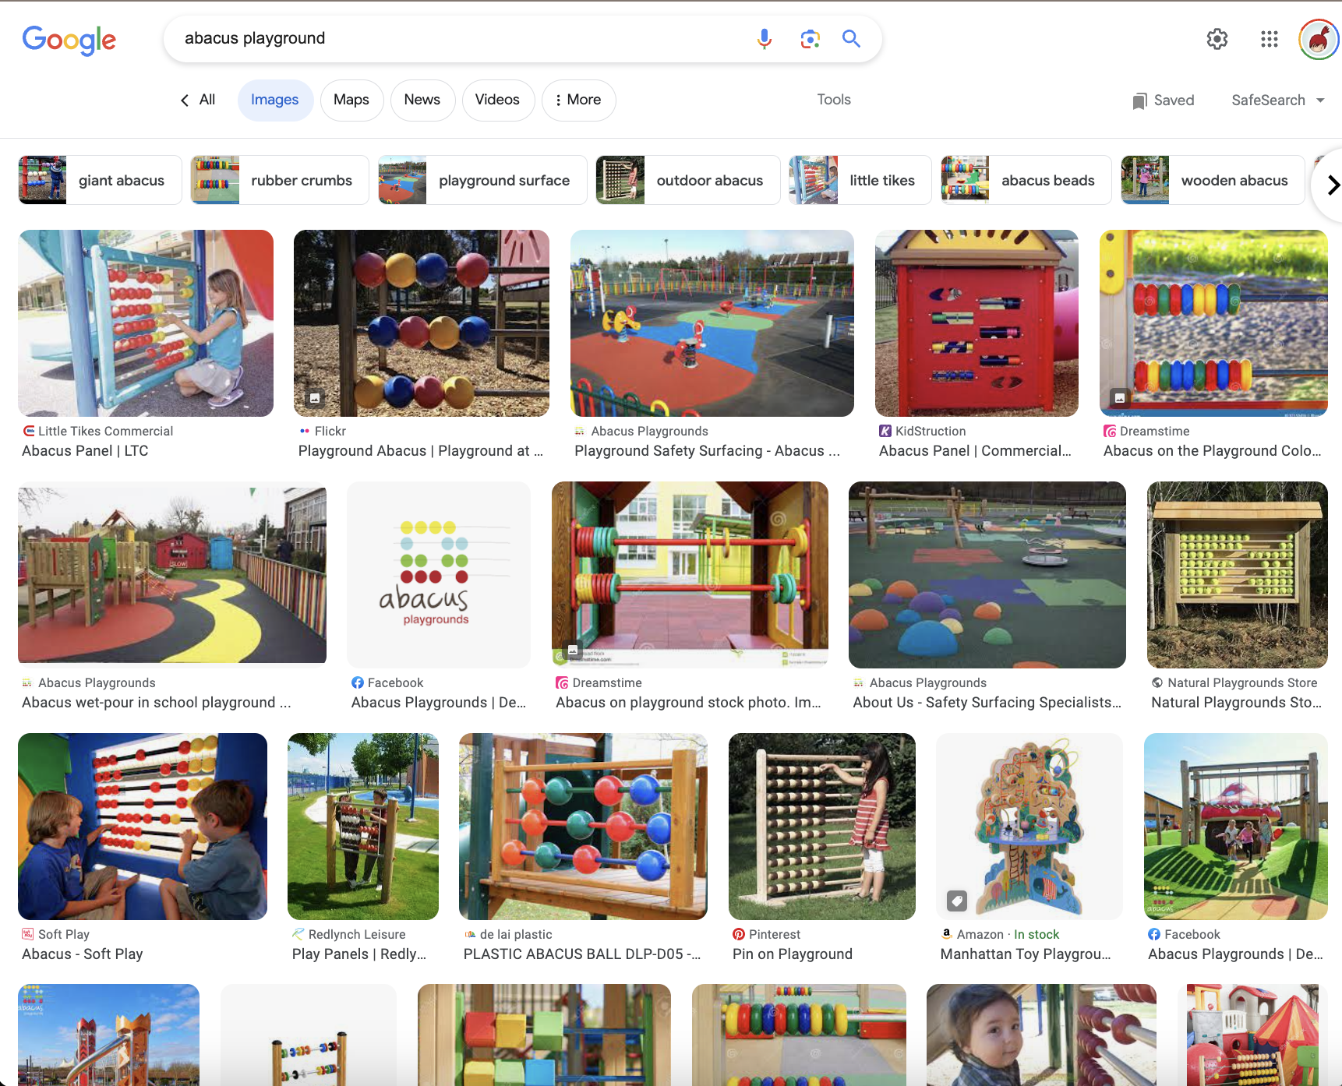This screenshot has width=1342, height=1086.
Task: Click the magnifying glass search button
Action: (x=851, y=38)
